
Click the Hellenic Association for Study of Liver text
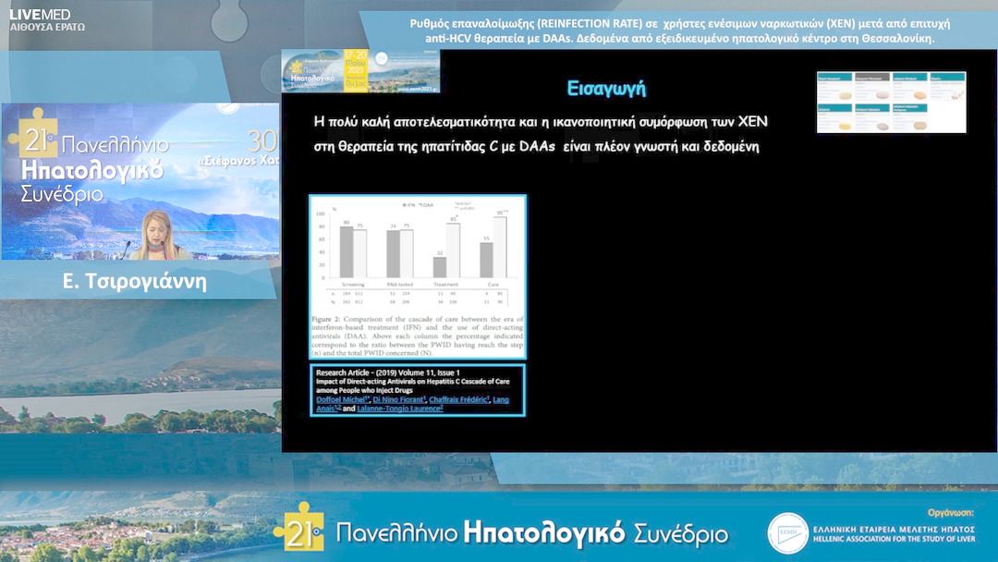pyautogui.click(x=895, y=540)
